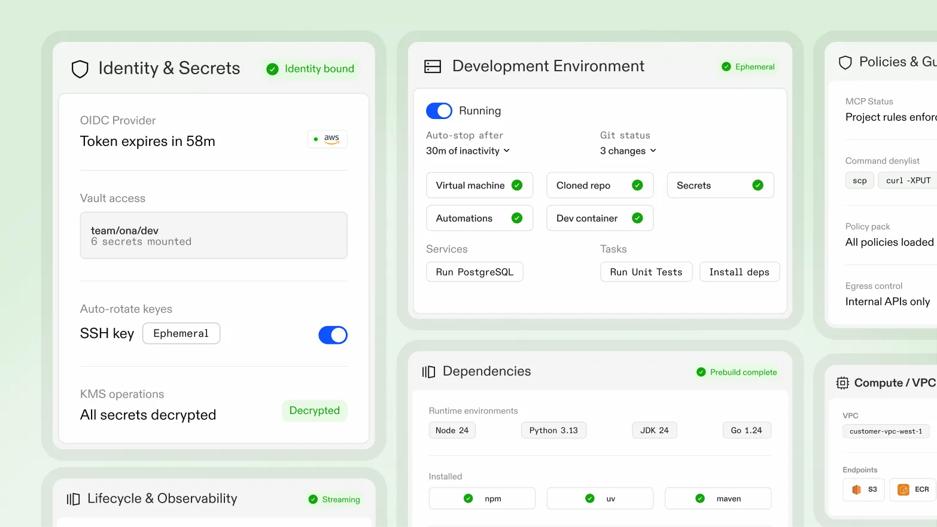Click 'OIDC Provider' label
This screenshot has width=937, height=527.
click(118, 121)
